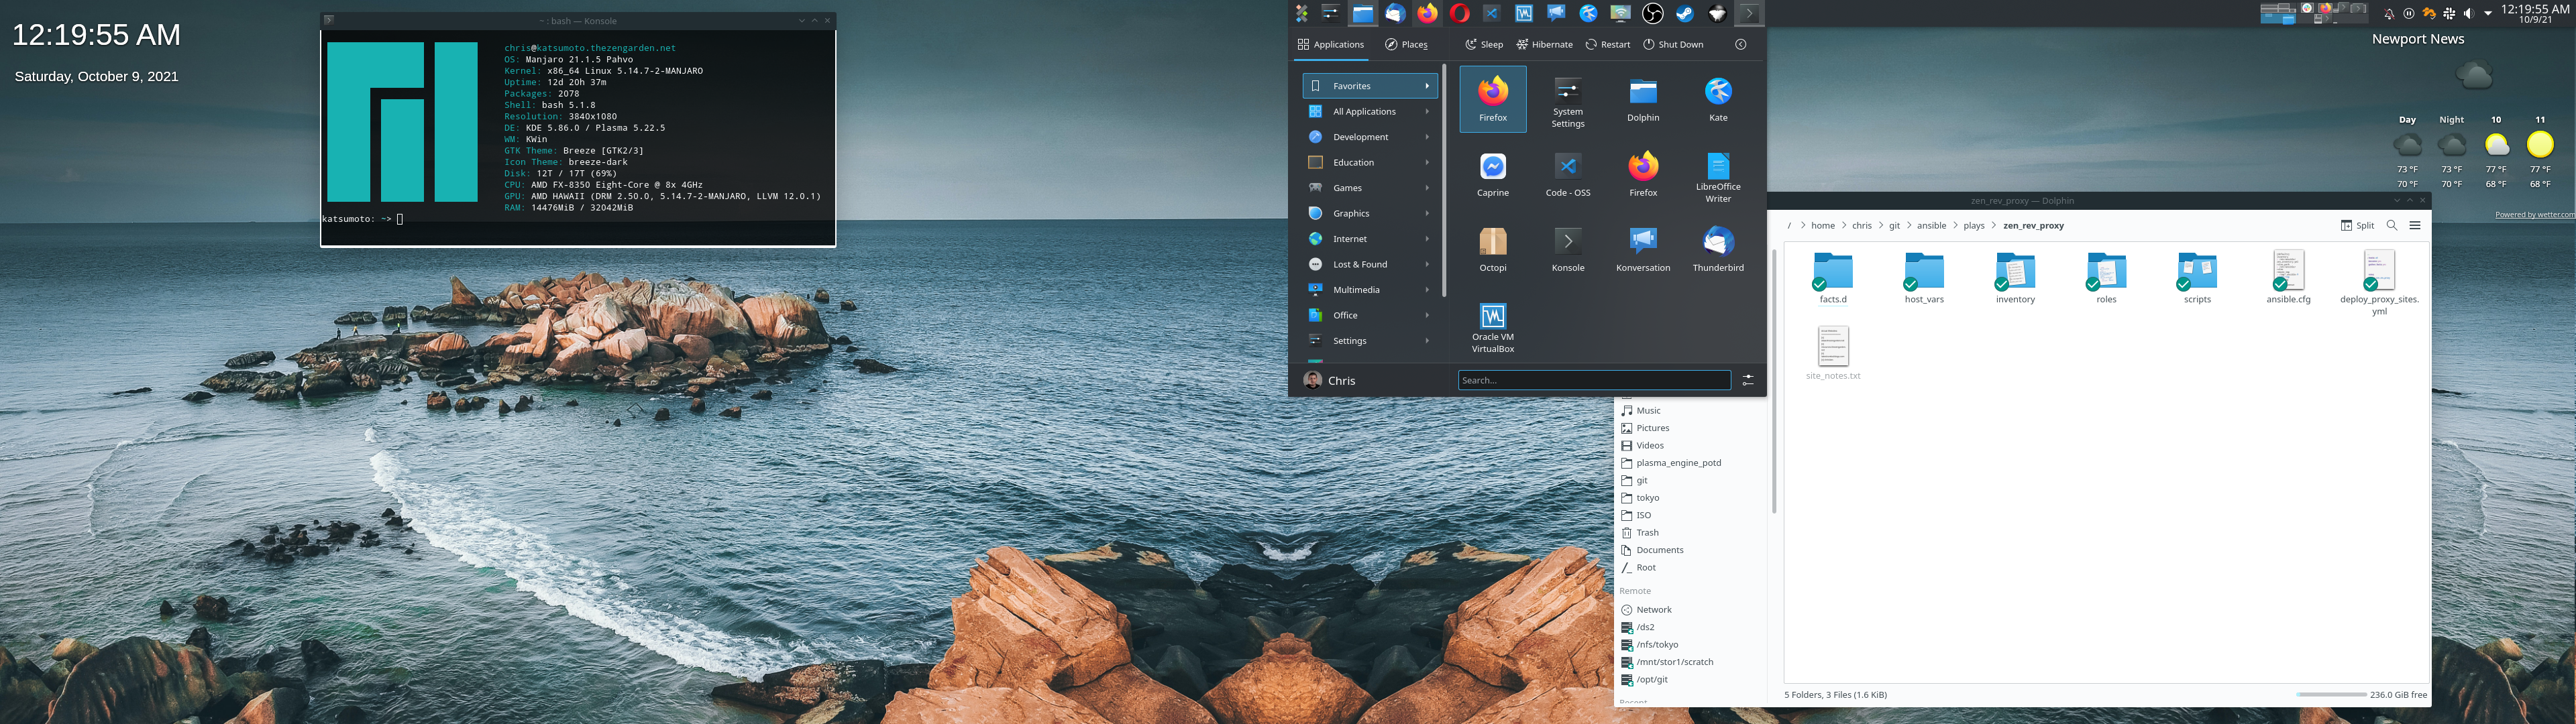Viewport: 2576px width, 724px height.
Task: Click the Restart button
Action: [x=1607, y=44]
